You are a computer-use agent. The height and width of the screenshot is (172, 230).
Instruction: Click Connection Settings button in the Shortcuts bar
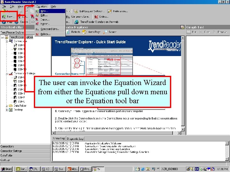[x=25, y=151]
